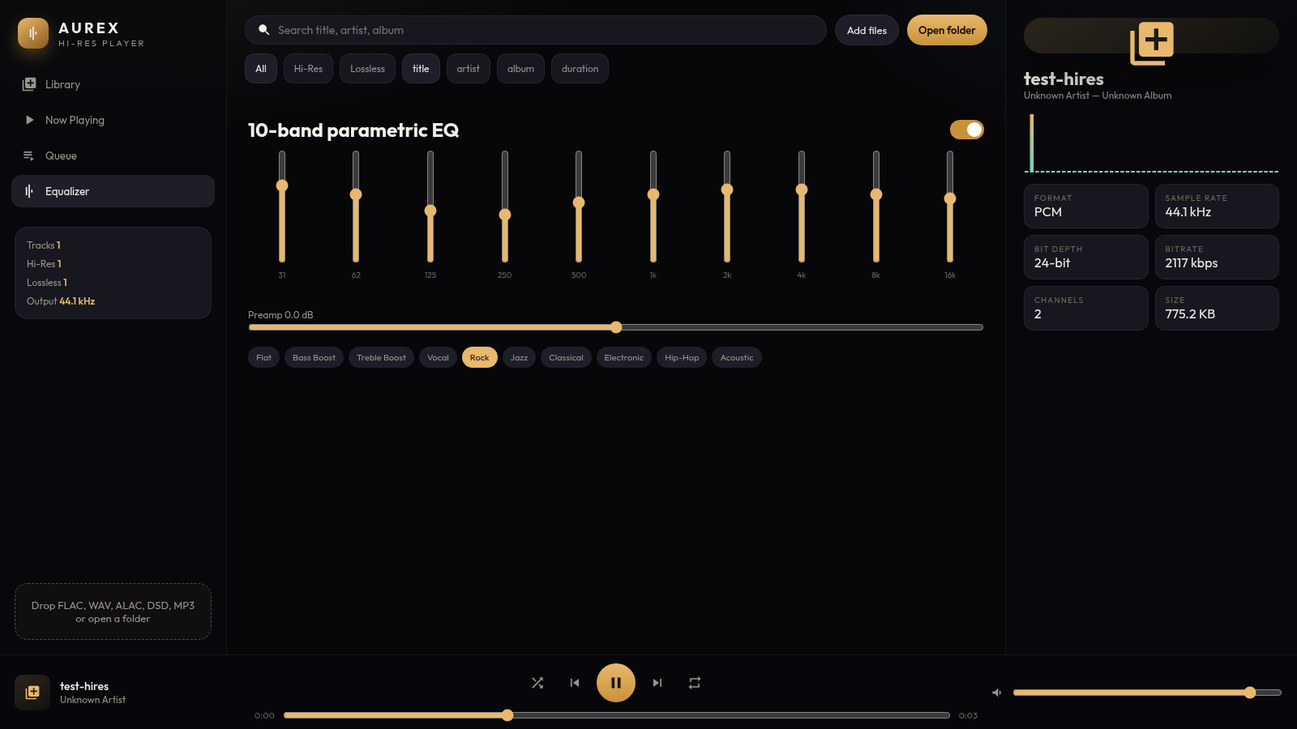Viewport: 1297px width, 729px height.
Task: Pause the current track
Action: tap(616, 683)
